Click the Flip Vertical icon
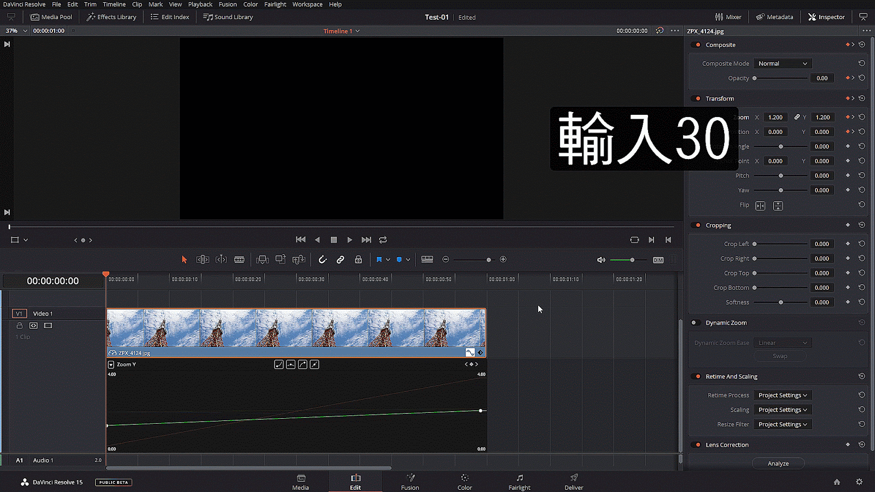Viewport: 875px width, 492px height. point(778,206)
